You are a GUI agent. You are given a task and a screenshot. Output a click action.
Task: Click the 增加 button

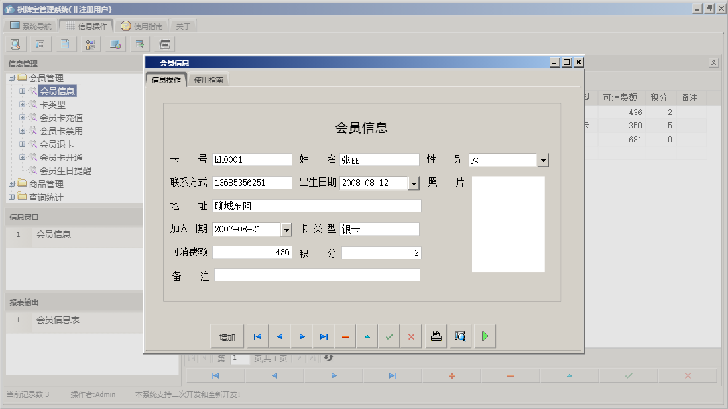click(x=227, y=336)
